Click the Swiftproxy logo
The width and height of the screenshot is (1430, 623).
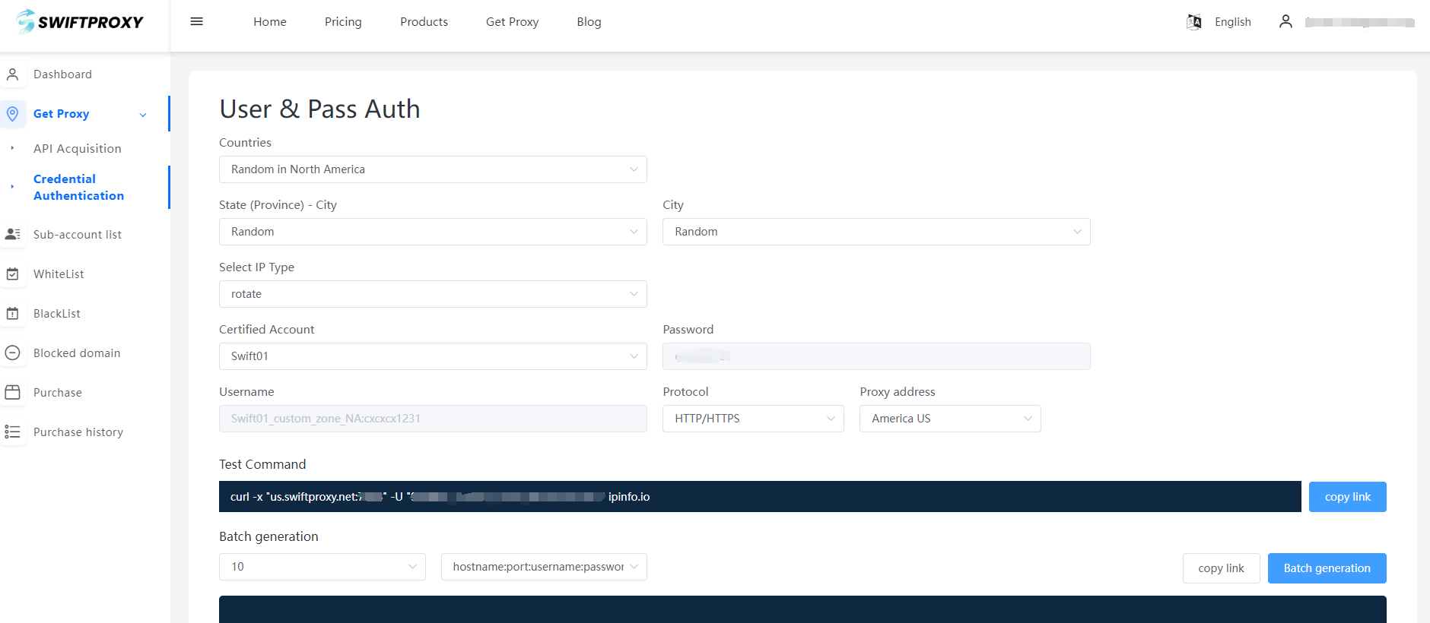(x=80, y=21)
